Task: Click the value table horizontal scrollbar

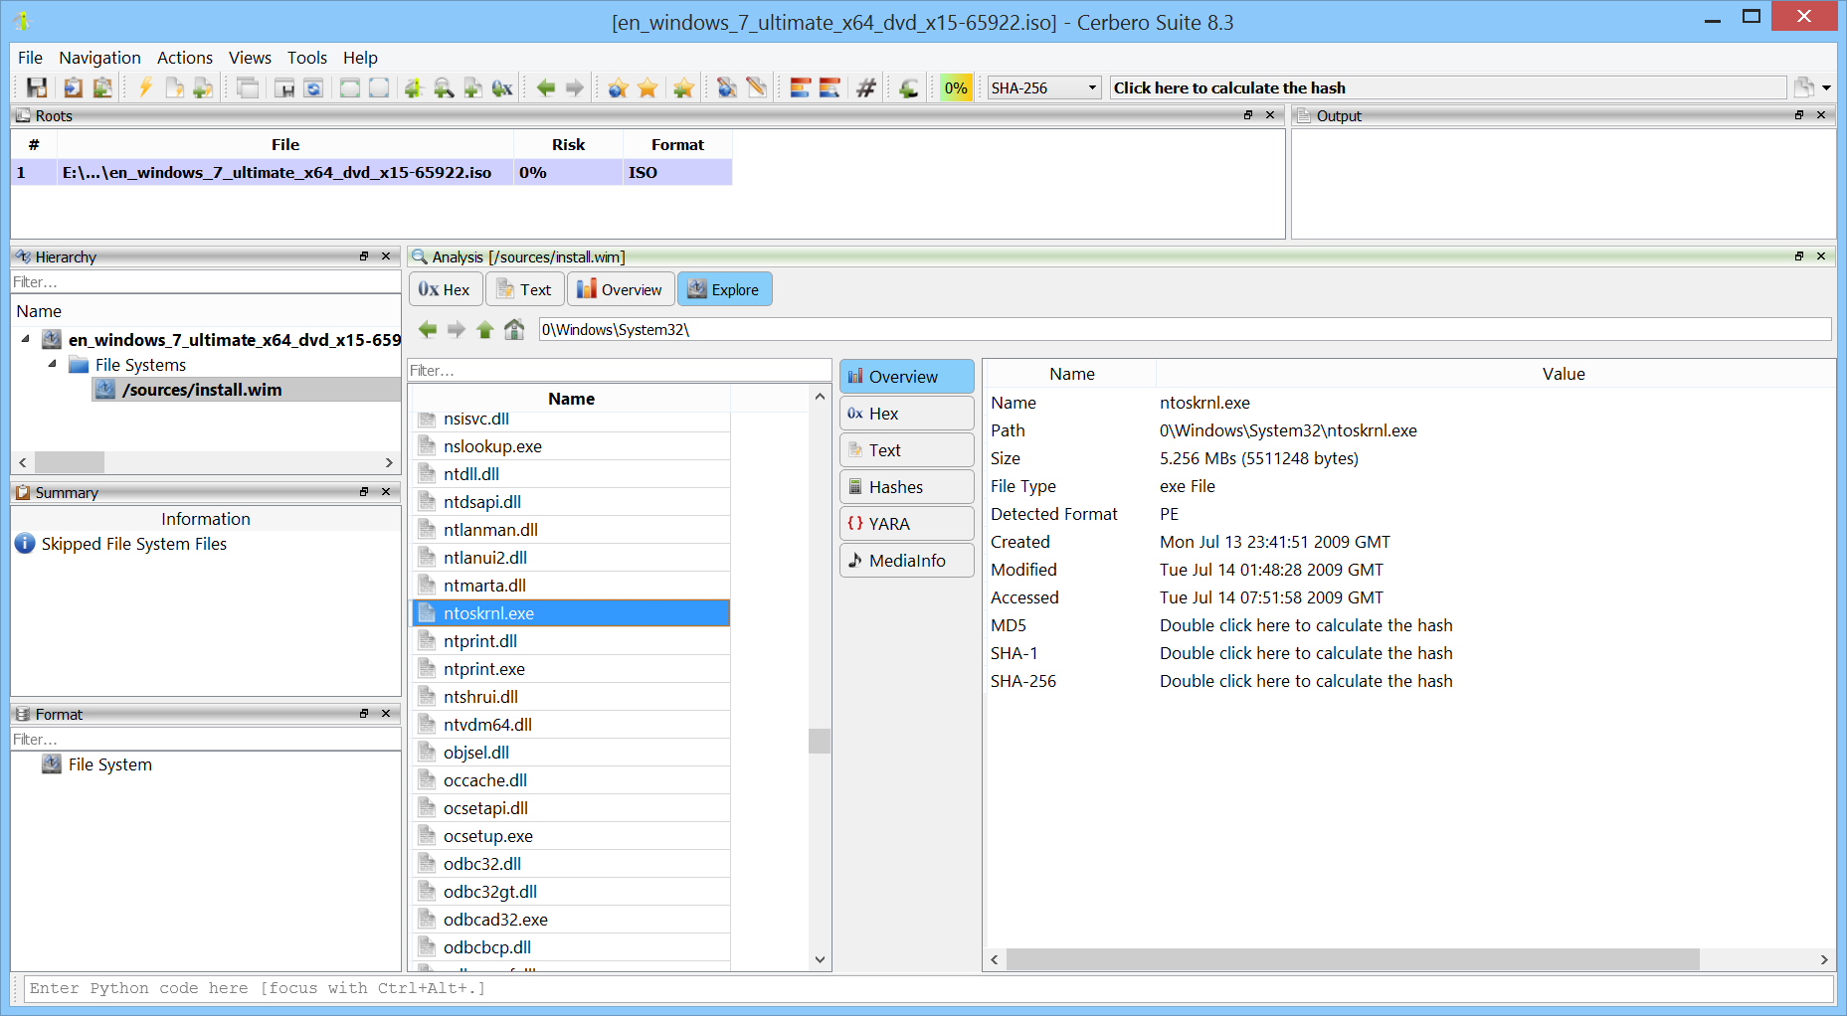Action: click(1353, 959)
